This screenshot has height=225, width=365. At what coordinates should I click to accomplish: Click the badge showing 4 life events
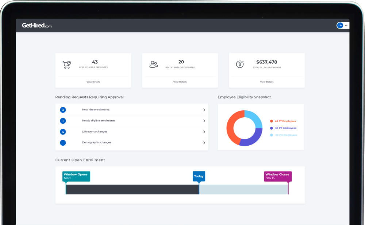[x=63, y=132]
